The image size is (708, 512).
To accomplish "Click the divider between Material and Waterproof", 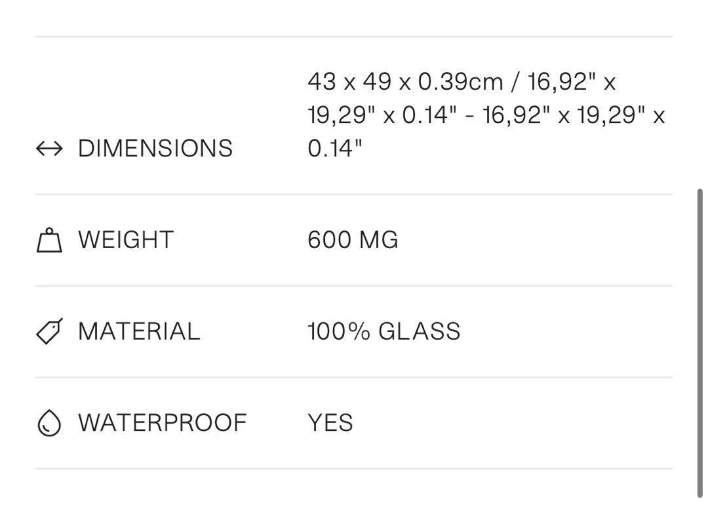I will click(x=354, y=377).
